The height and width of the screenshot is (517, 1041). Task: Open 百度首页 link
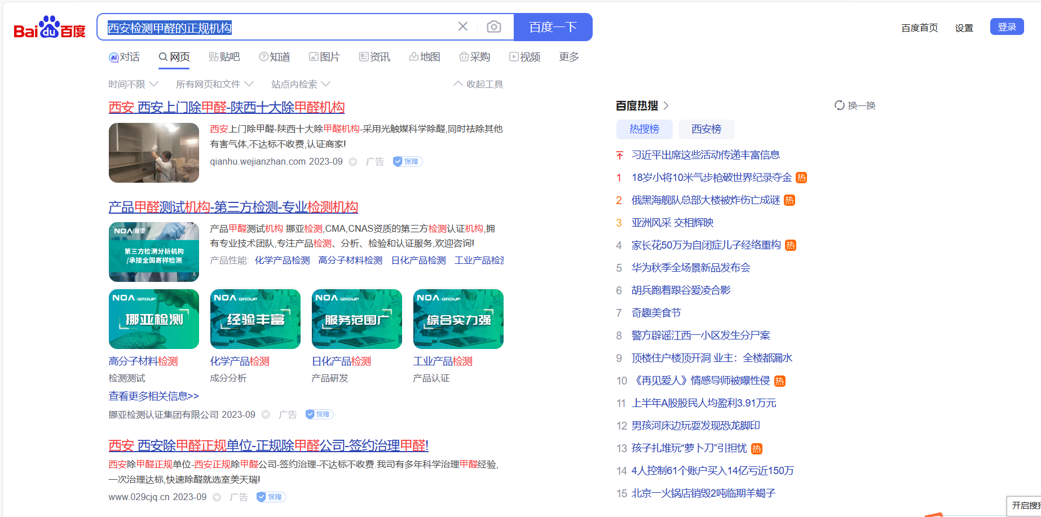(920, 28)
